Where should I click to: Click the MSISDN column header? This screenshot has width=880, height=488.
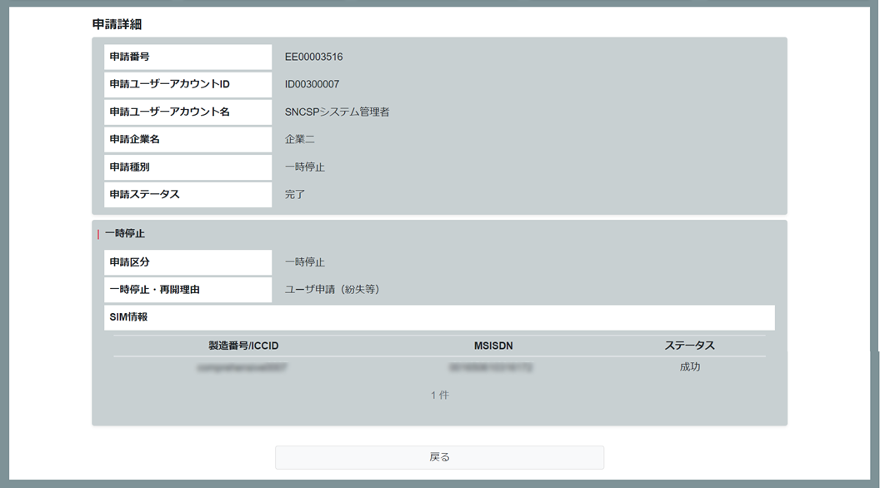[493, 346]
